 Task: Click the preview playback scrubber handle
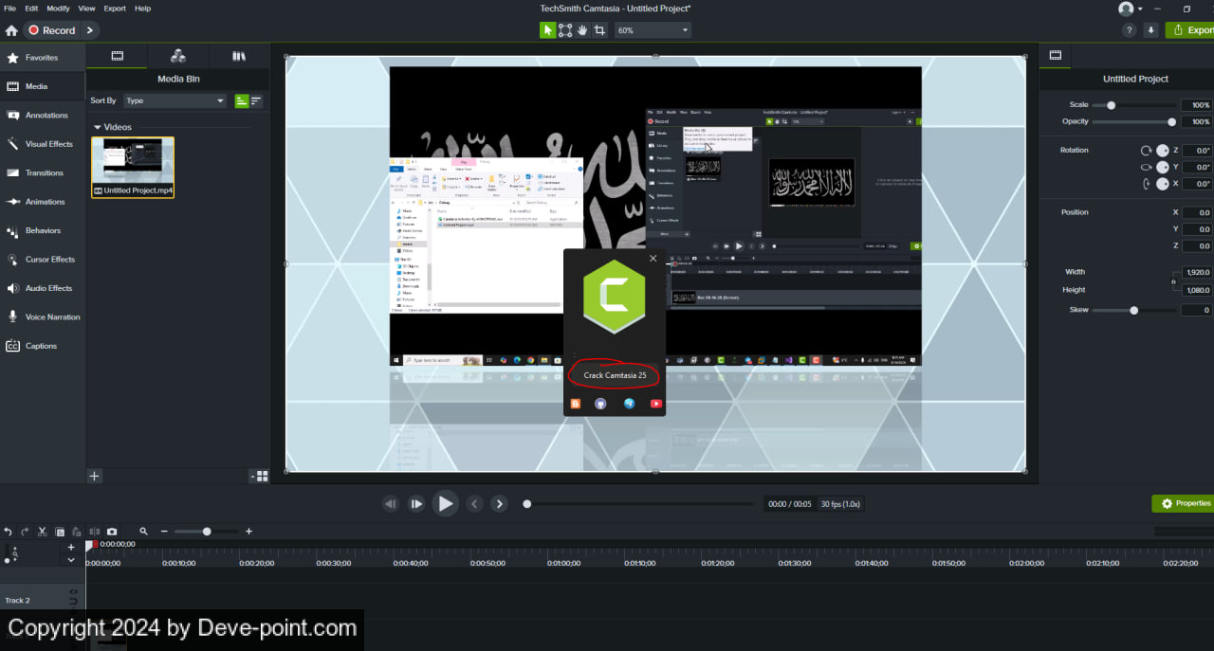(527, 504)
